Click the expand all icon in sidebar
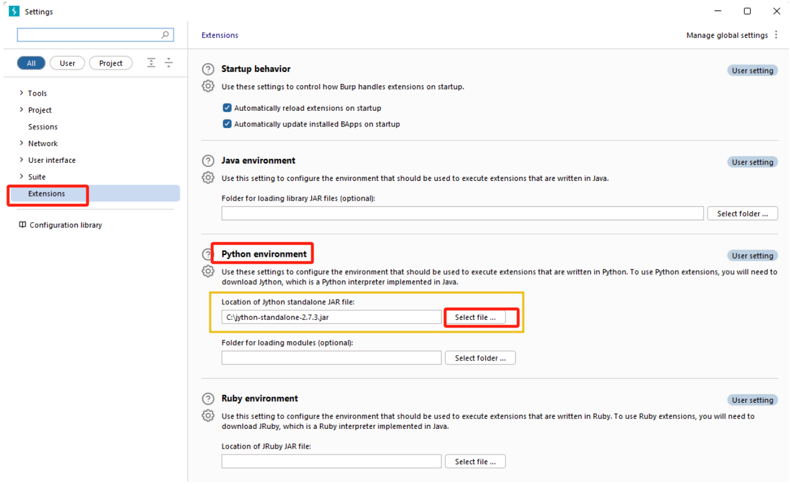790x484 pixels. coord(151,63)
